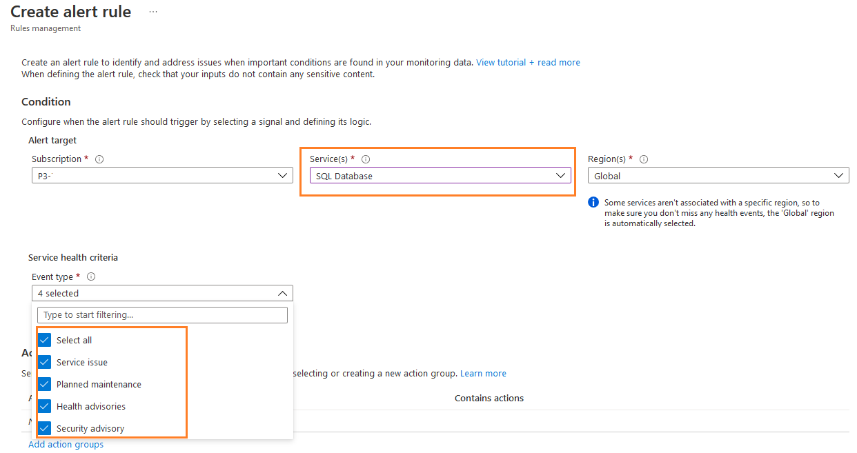This screenshot has height=453, width=857.
Task: Click the Learn more link
Action: pos(483,374)
